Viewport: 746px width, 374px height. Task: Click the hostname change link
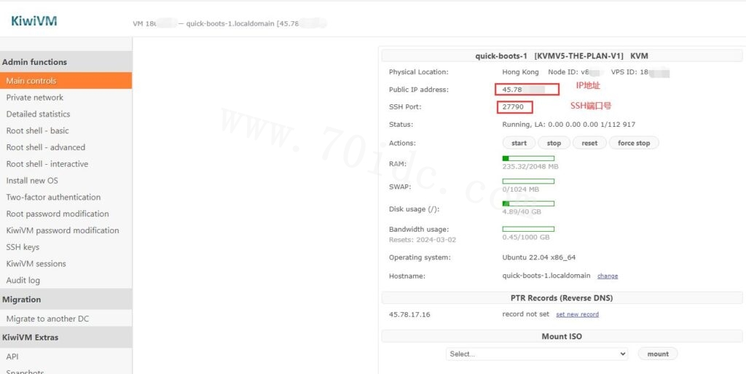pyautogui.click(x=608, y=276)
